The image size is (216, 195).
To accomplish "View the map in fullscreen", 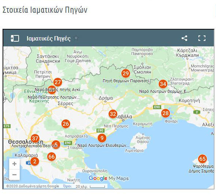I will [202, 38].
